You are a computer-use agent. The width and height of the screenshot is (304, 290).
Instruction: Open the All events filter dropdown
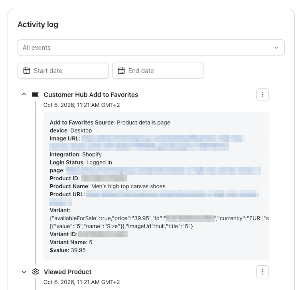pyautogui.click(x=151, y=47)
